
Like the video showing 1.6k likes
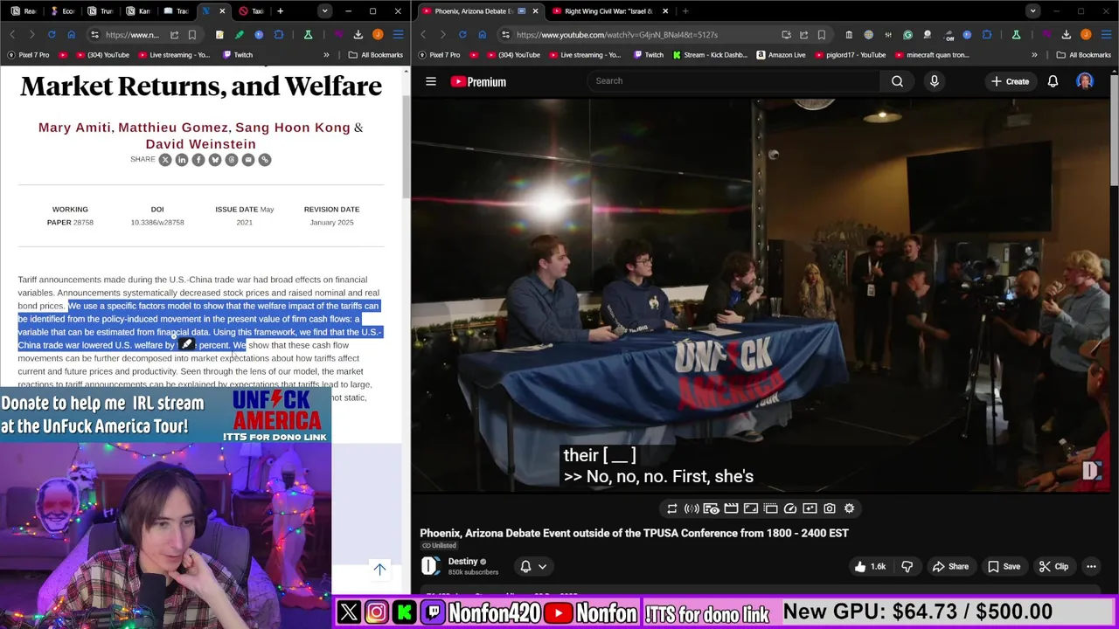point(871,566)
